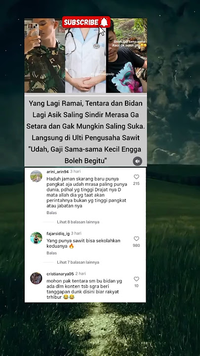Tap the bell icon on Subscribe banner
200x356 pixels.
click(104, 22)
